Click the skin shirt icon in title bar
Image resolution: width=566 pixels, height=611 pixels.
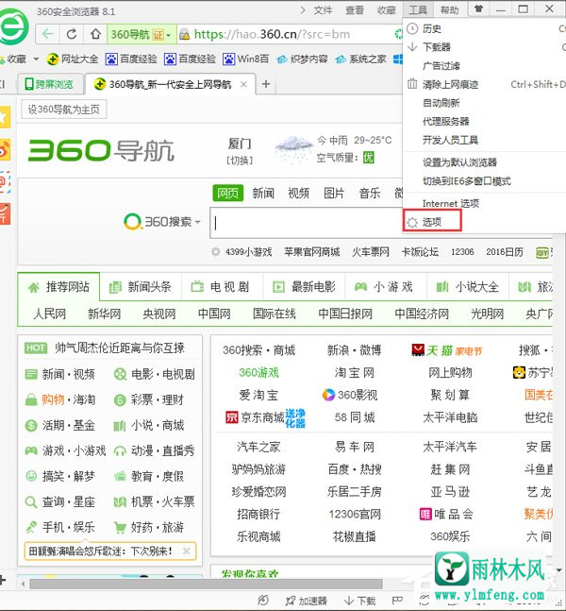[478, 8]
